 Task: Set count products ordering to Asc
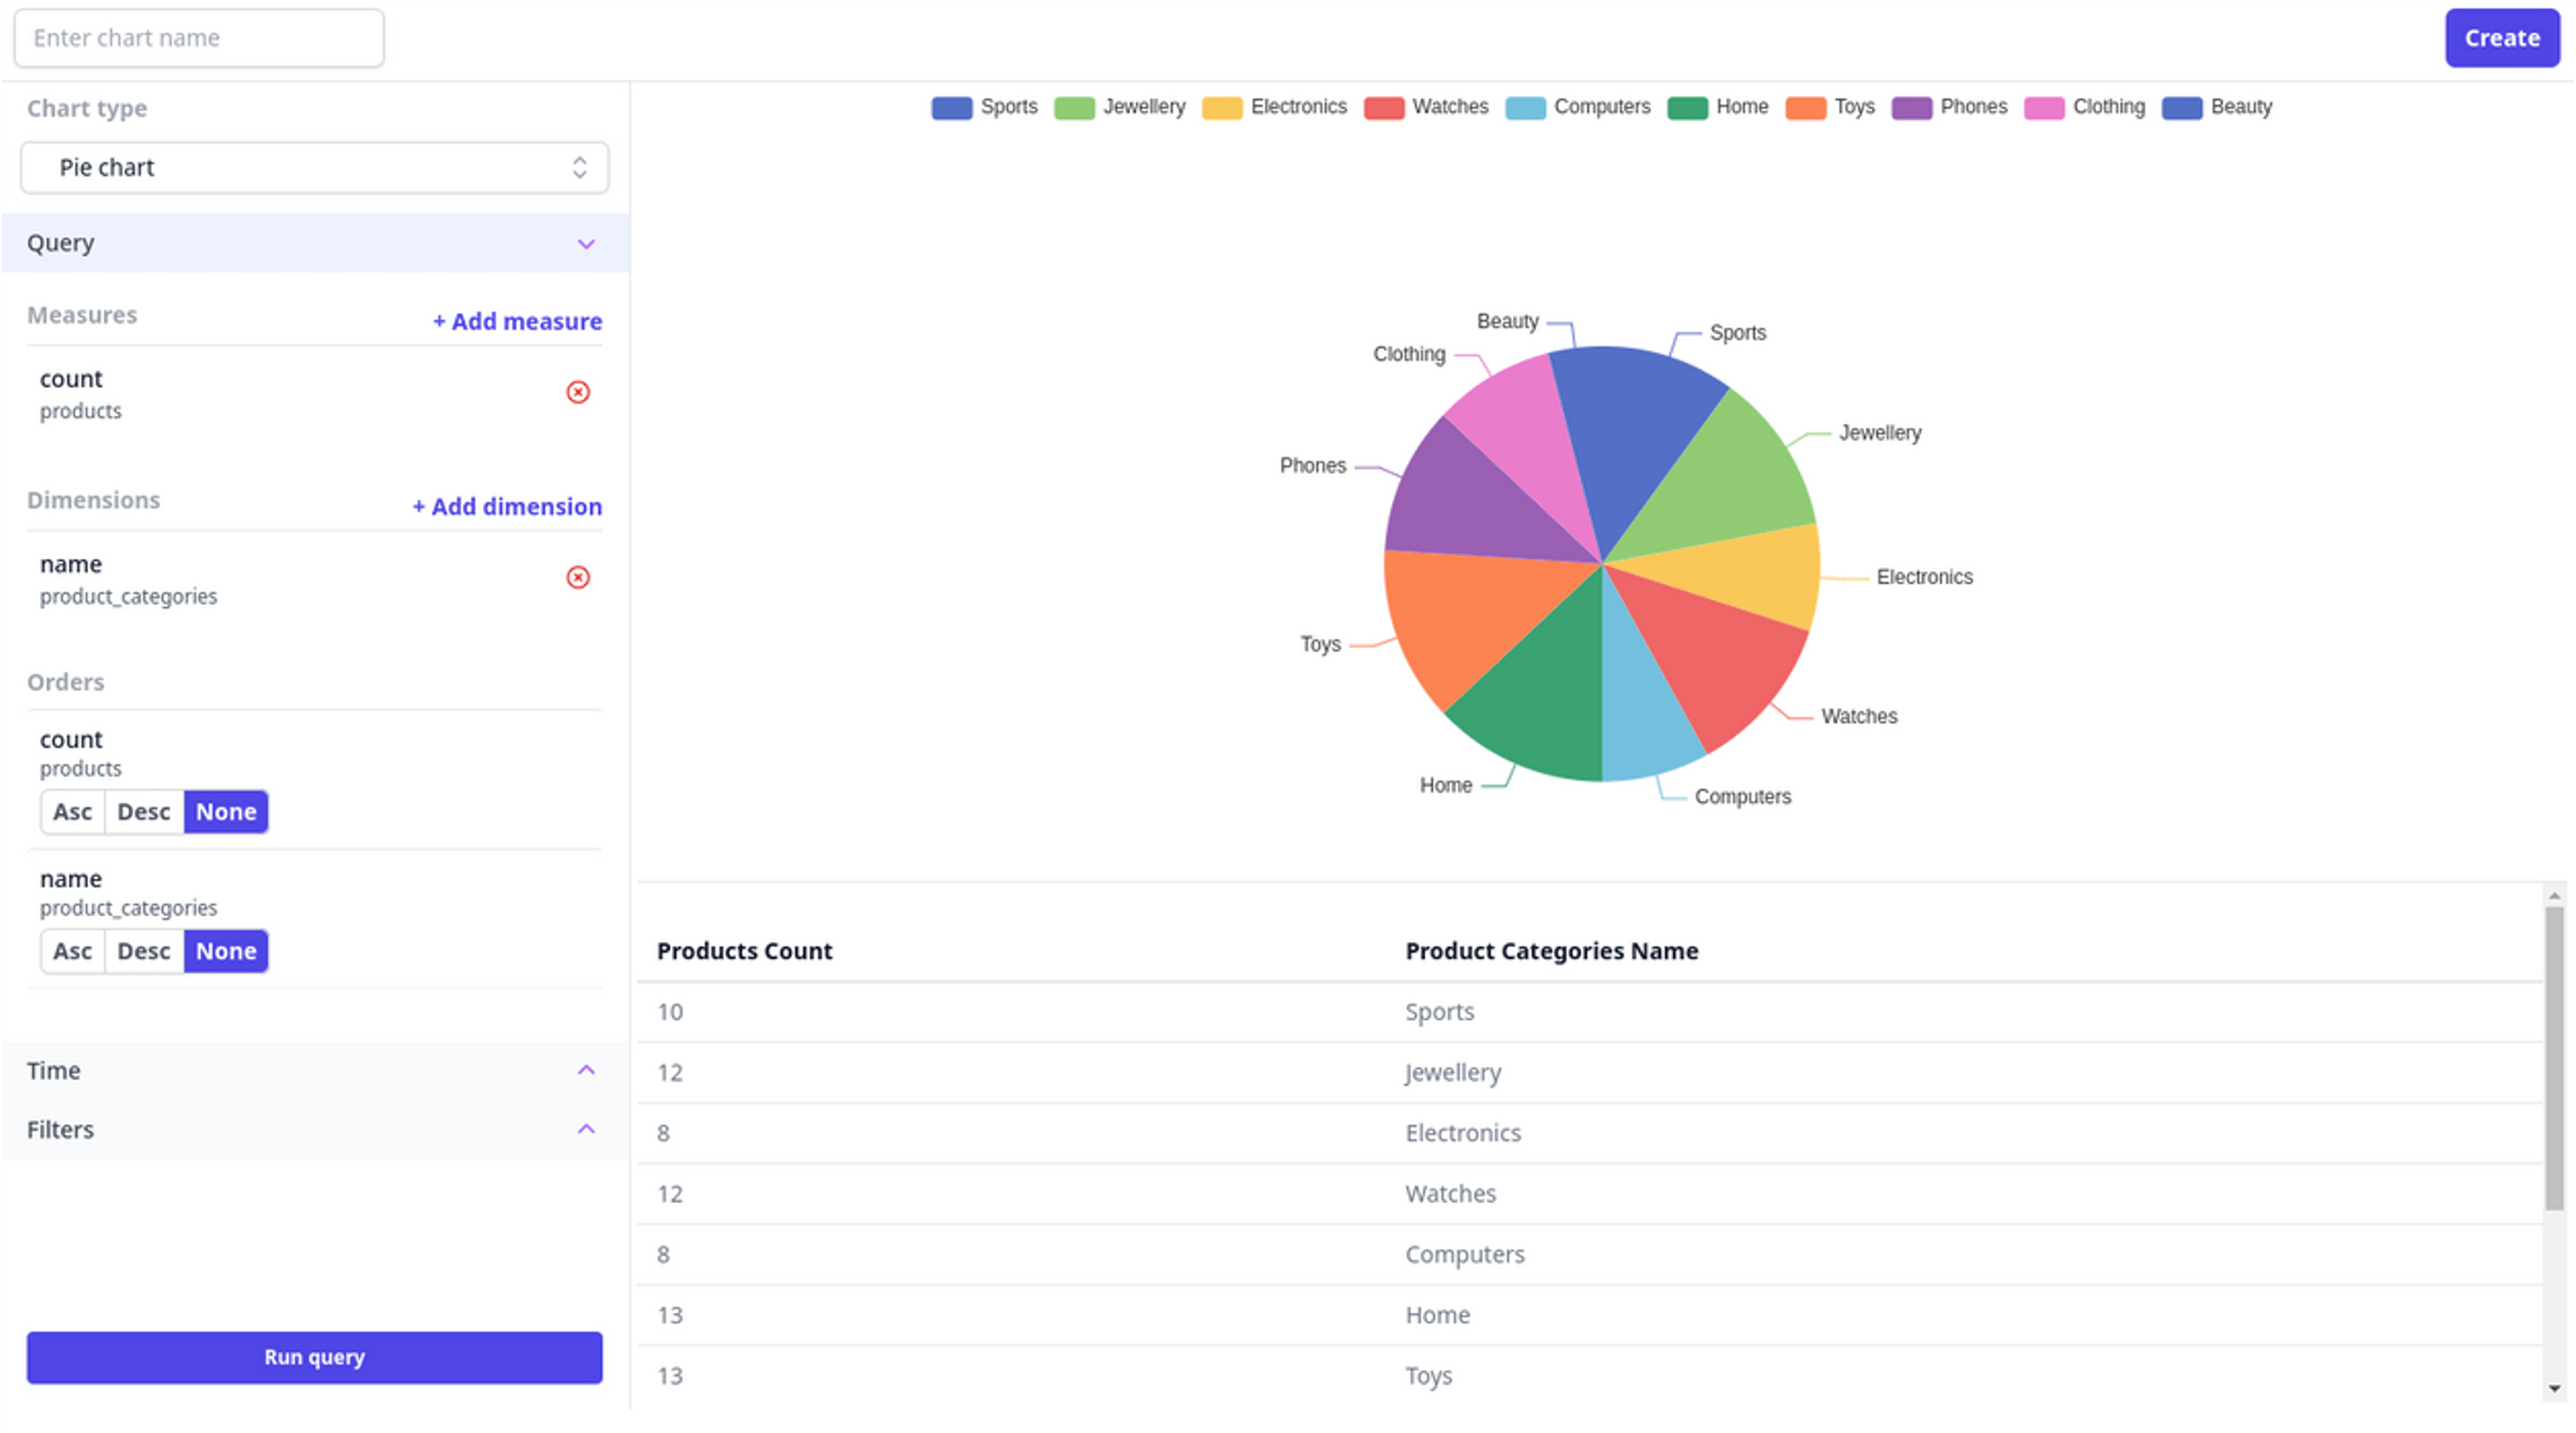pyautogui.click(x=72, y=811)
